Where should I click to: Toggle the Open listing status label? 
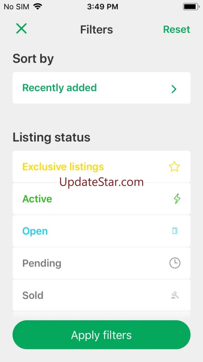tap(35, 231)
